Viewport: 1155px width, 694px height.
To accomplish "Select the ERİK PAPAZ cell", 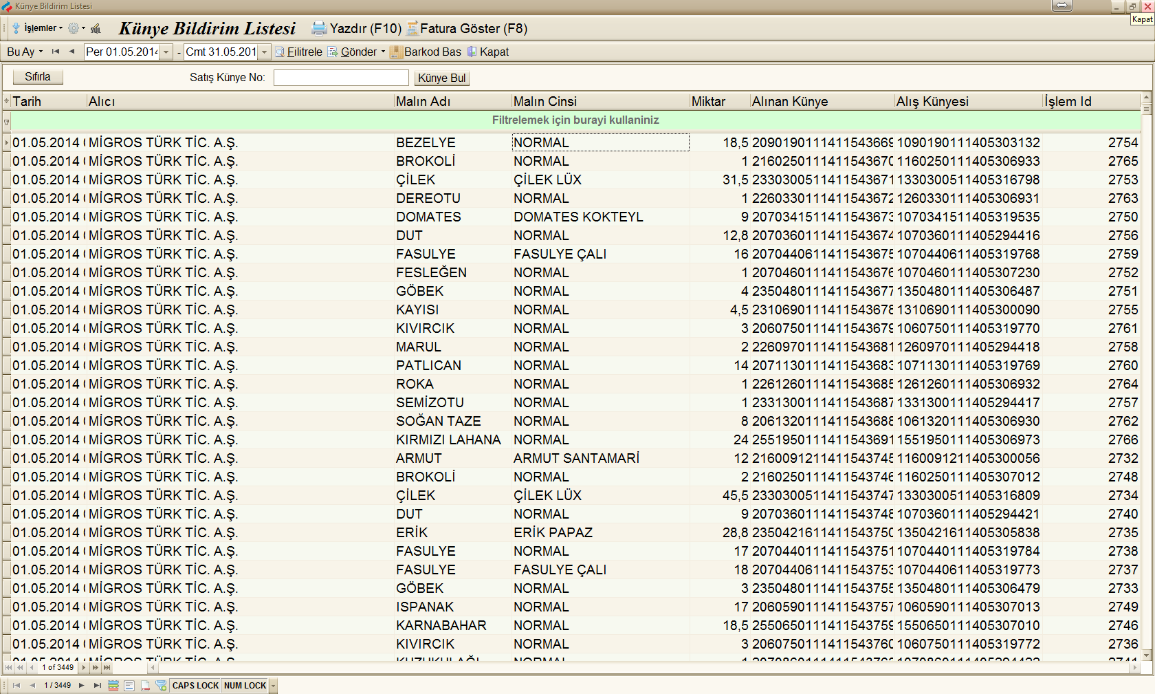I will pyautogui.click(x=601, y=532).
